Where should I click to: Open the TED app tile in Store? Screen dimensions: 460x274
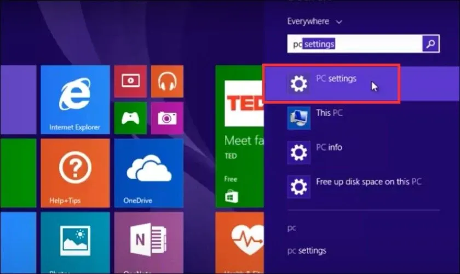[x=240, y=136]
